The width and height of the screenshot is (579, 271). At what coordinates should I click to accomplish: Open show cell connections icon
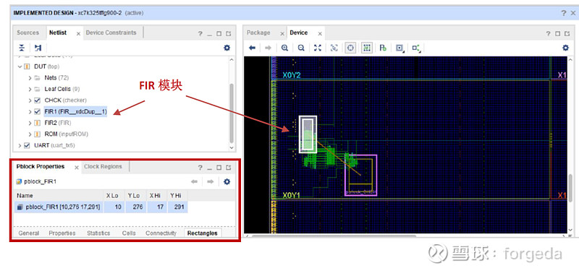click(417, 48)
